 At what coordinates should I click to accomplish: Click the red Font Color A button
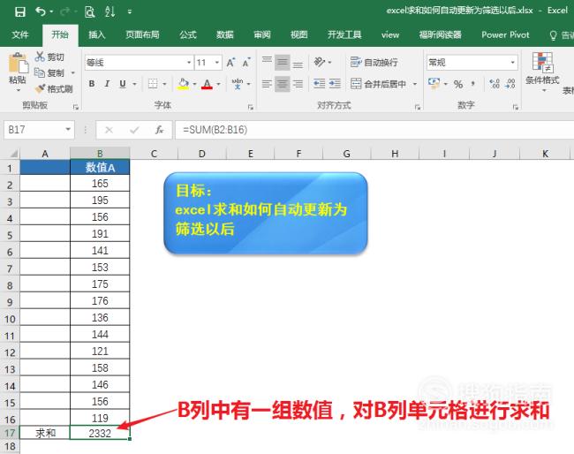[x=207, y=84]
